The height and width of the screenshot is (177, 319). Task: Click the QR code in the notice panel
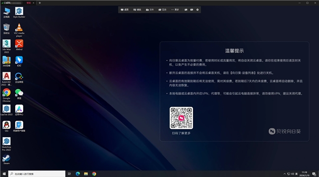click(181, 118)
